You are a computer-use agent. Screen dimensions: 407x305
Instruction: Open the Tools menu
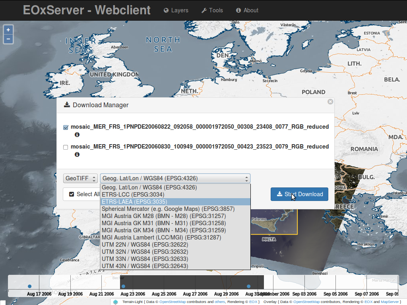point(212,10)
